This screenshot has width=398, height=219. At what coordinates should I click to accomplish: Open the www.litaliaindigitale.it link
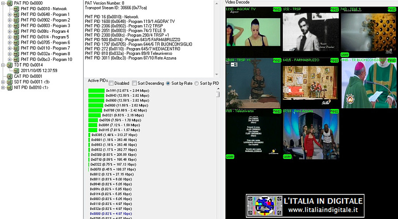click(x=323, y=210)
